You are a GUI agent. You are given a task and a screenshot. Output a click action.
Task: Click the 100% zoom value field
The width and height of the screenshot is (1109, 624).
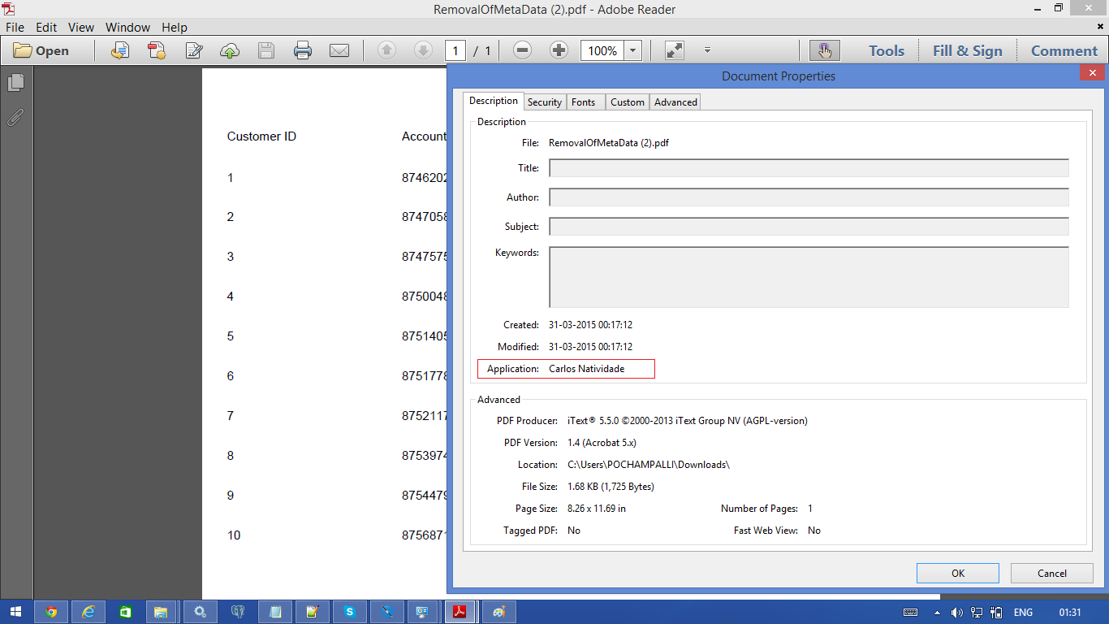pos(602,50)
